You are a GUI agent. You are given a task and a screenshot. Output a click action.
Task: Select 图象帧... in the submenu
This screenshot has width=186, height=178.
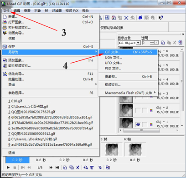pyautogui.click(x=128, y=77)
